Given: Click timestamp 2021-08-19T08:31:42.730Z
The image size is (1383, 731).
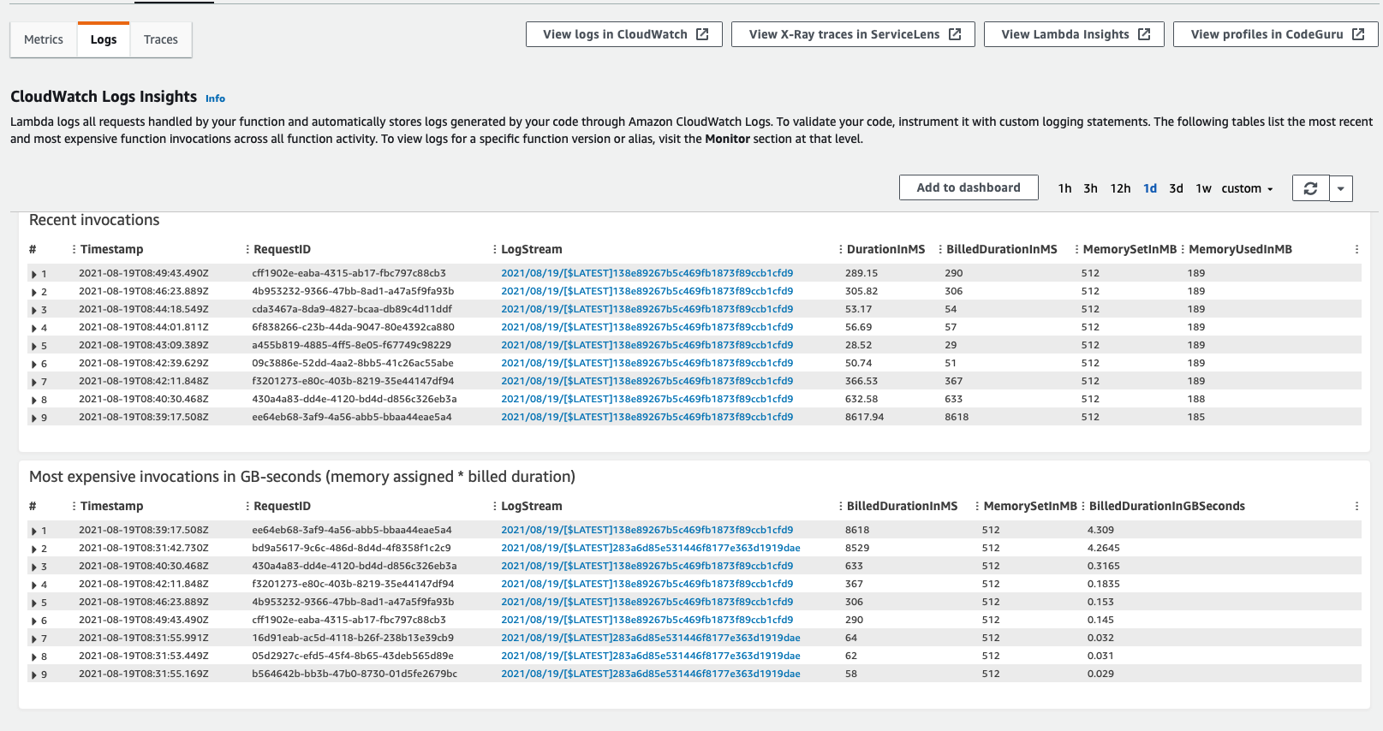Looking at the screenshot, I should (144, 548).
